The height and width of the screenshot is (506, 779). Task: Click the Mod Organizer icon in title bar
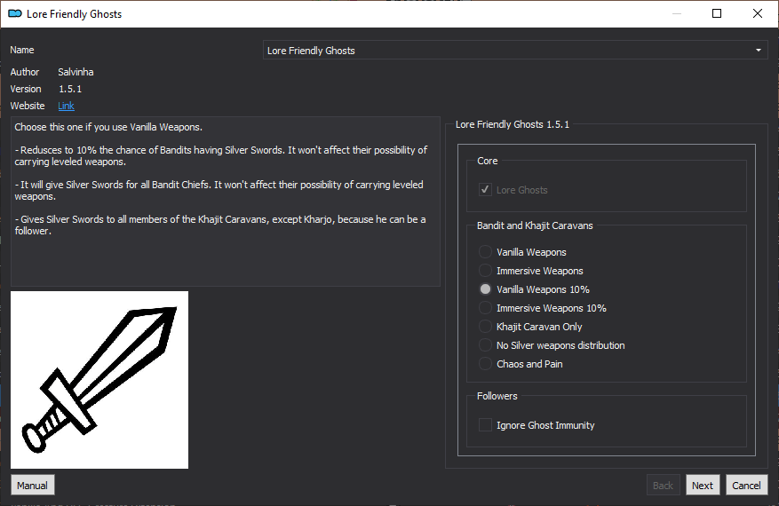pyautogui.click(x=15, y=14)
